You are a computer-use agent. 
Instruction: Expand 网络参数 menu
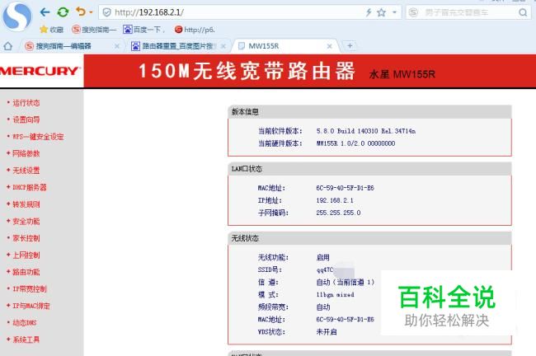[x=26, y=153]
